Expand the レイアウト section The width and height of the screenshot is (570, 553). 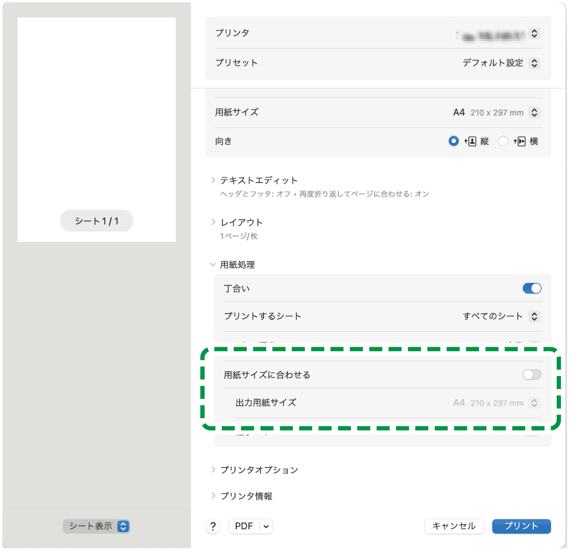click(x=213, y=222)
